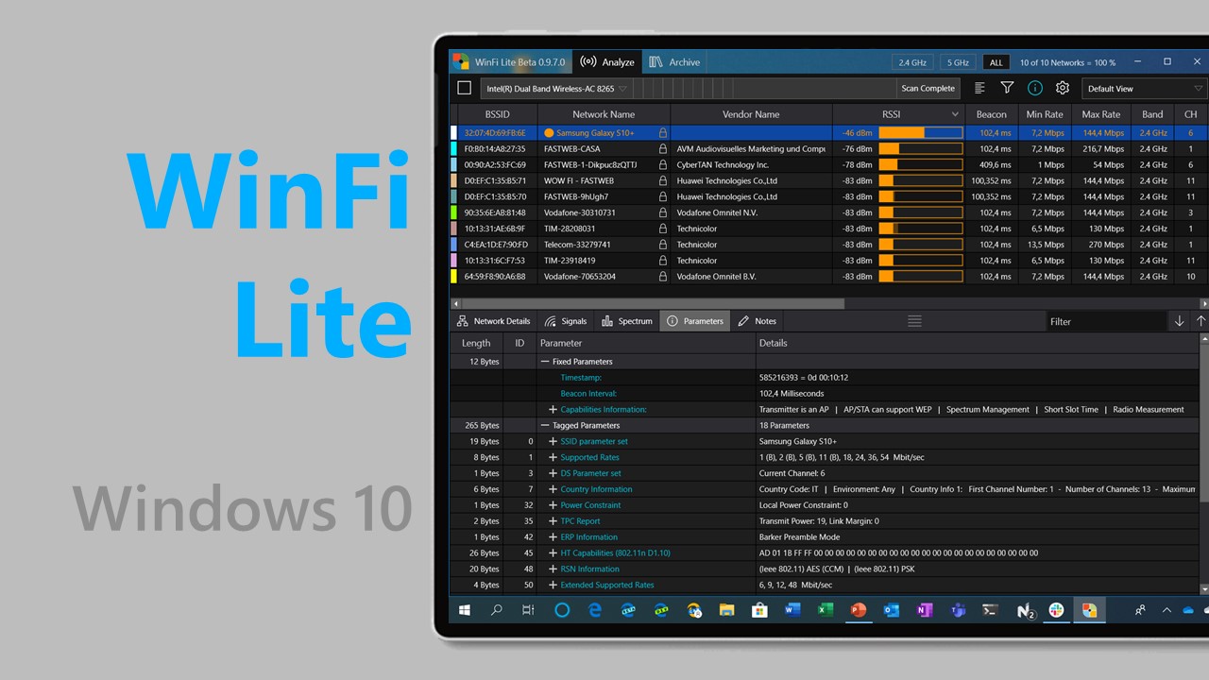Viewport: 1209px width, 680px height.
Task: Toggle the checkbox beside the adapter selector
Action: (x=464, y=88)
